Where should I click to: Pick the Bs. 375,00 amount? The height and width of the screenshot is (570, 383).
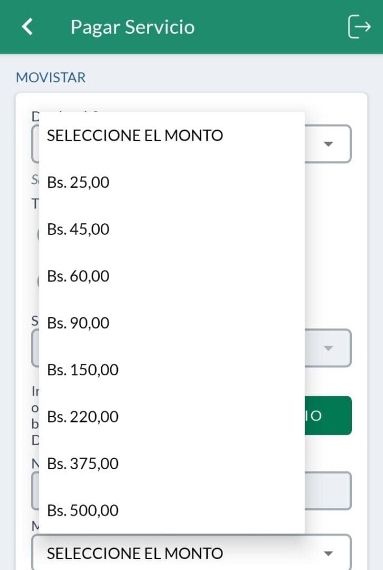[x=83, y=463]
